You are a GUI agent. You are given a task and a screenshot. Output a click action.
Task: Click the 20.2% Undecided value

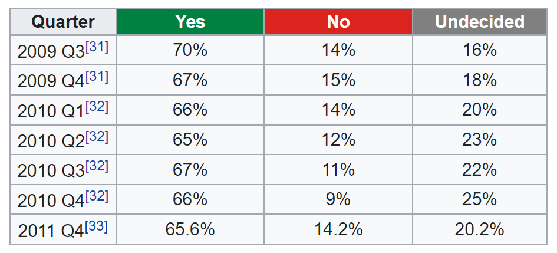(479, 229)
